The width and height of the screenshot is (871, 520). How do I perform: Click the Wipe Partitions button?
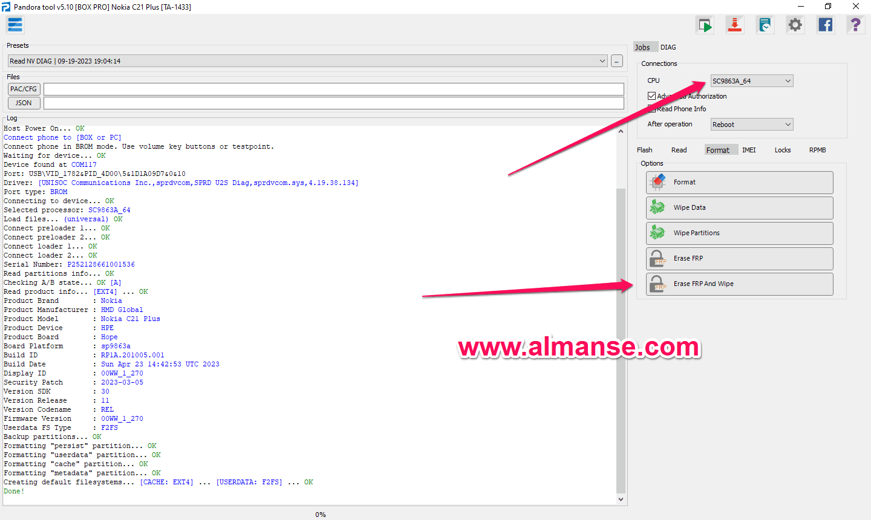click(739, 233)
